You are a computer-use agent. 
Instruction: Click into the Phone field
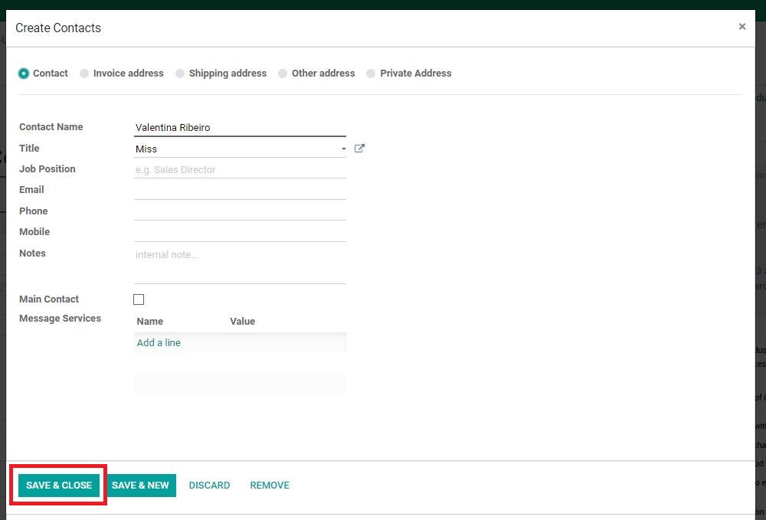coord(240,212)
